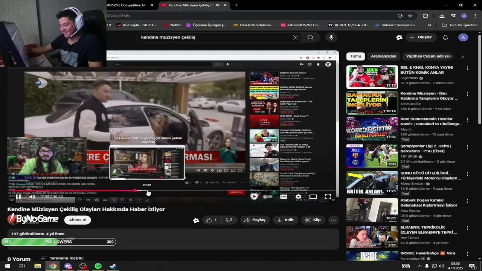
Task: Open Steam from the taskbar
Action: (x=113, y=266)
